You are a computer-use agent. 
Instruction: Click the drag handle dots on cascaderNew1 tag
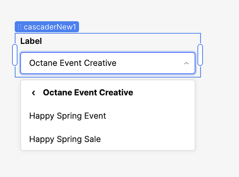(x=20, y=27)
